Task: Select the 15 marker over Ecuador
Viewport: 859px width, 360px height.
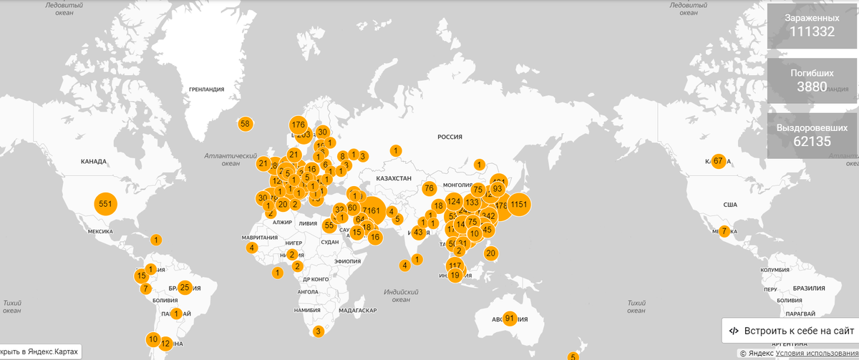Action: point(141,276)
